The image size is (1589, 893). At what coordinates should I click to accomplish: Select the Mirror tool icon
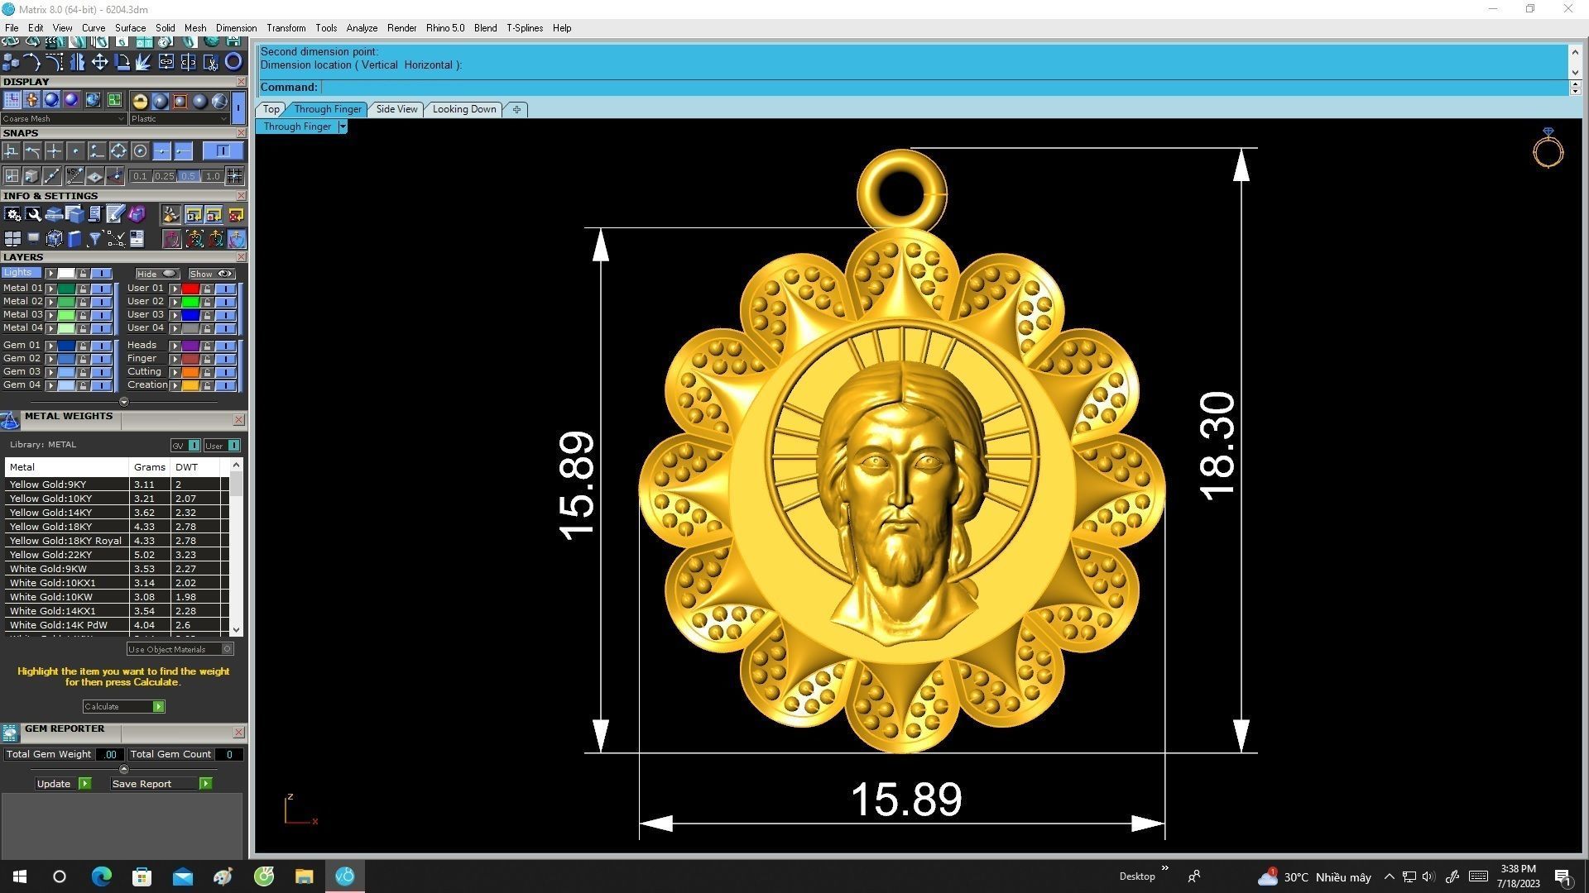point(77,62)
